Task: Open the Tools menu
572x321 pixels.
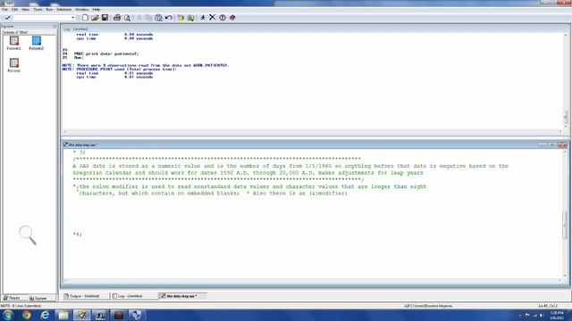Action: 38,9
